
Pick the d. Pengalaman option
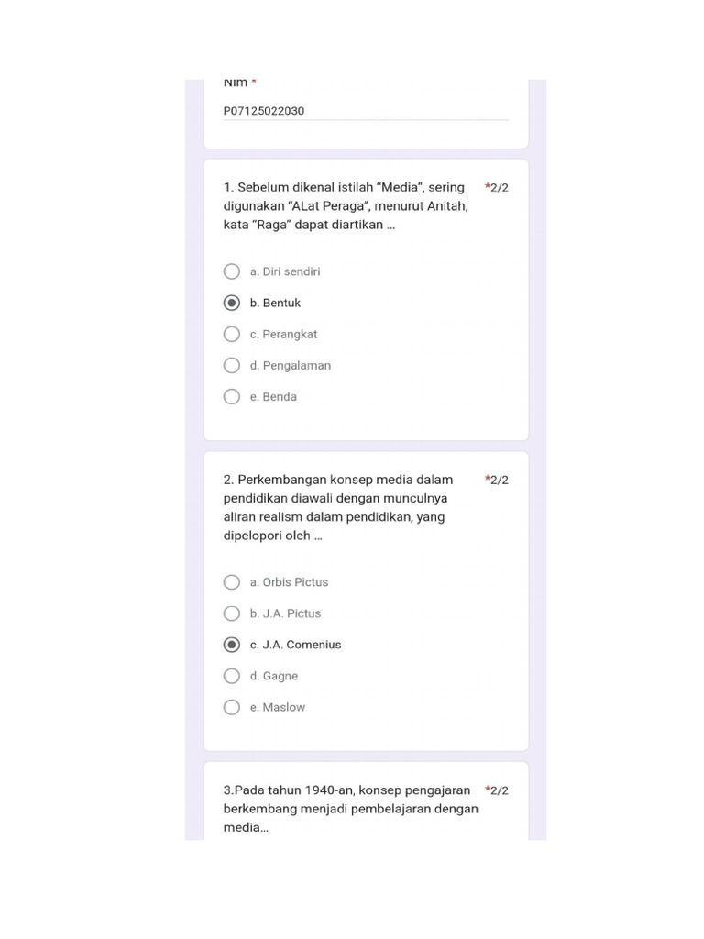pyautogui.click(x=232, y=365)
